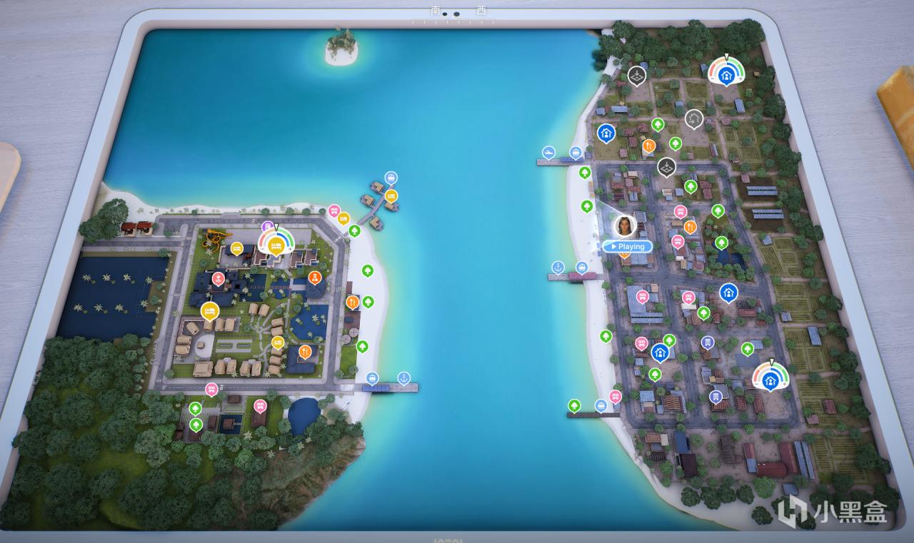This screenshot has width=914, height=543.
Task: Open the upper purple building pin in town
Action: click(708, 342)
